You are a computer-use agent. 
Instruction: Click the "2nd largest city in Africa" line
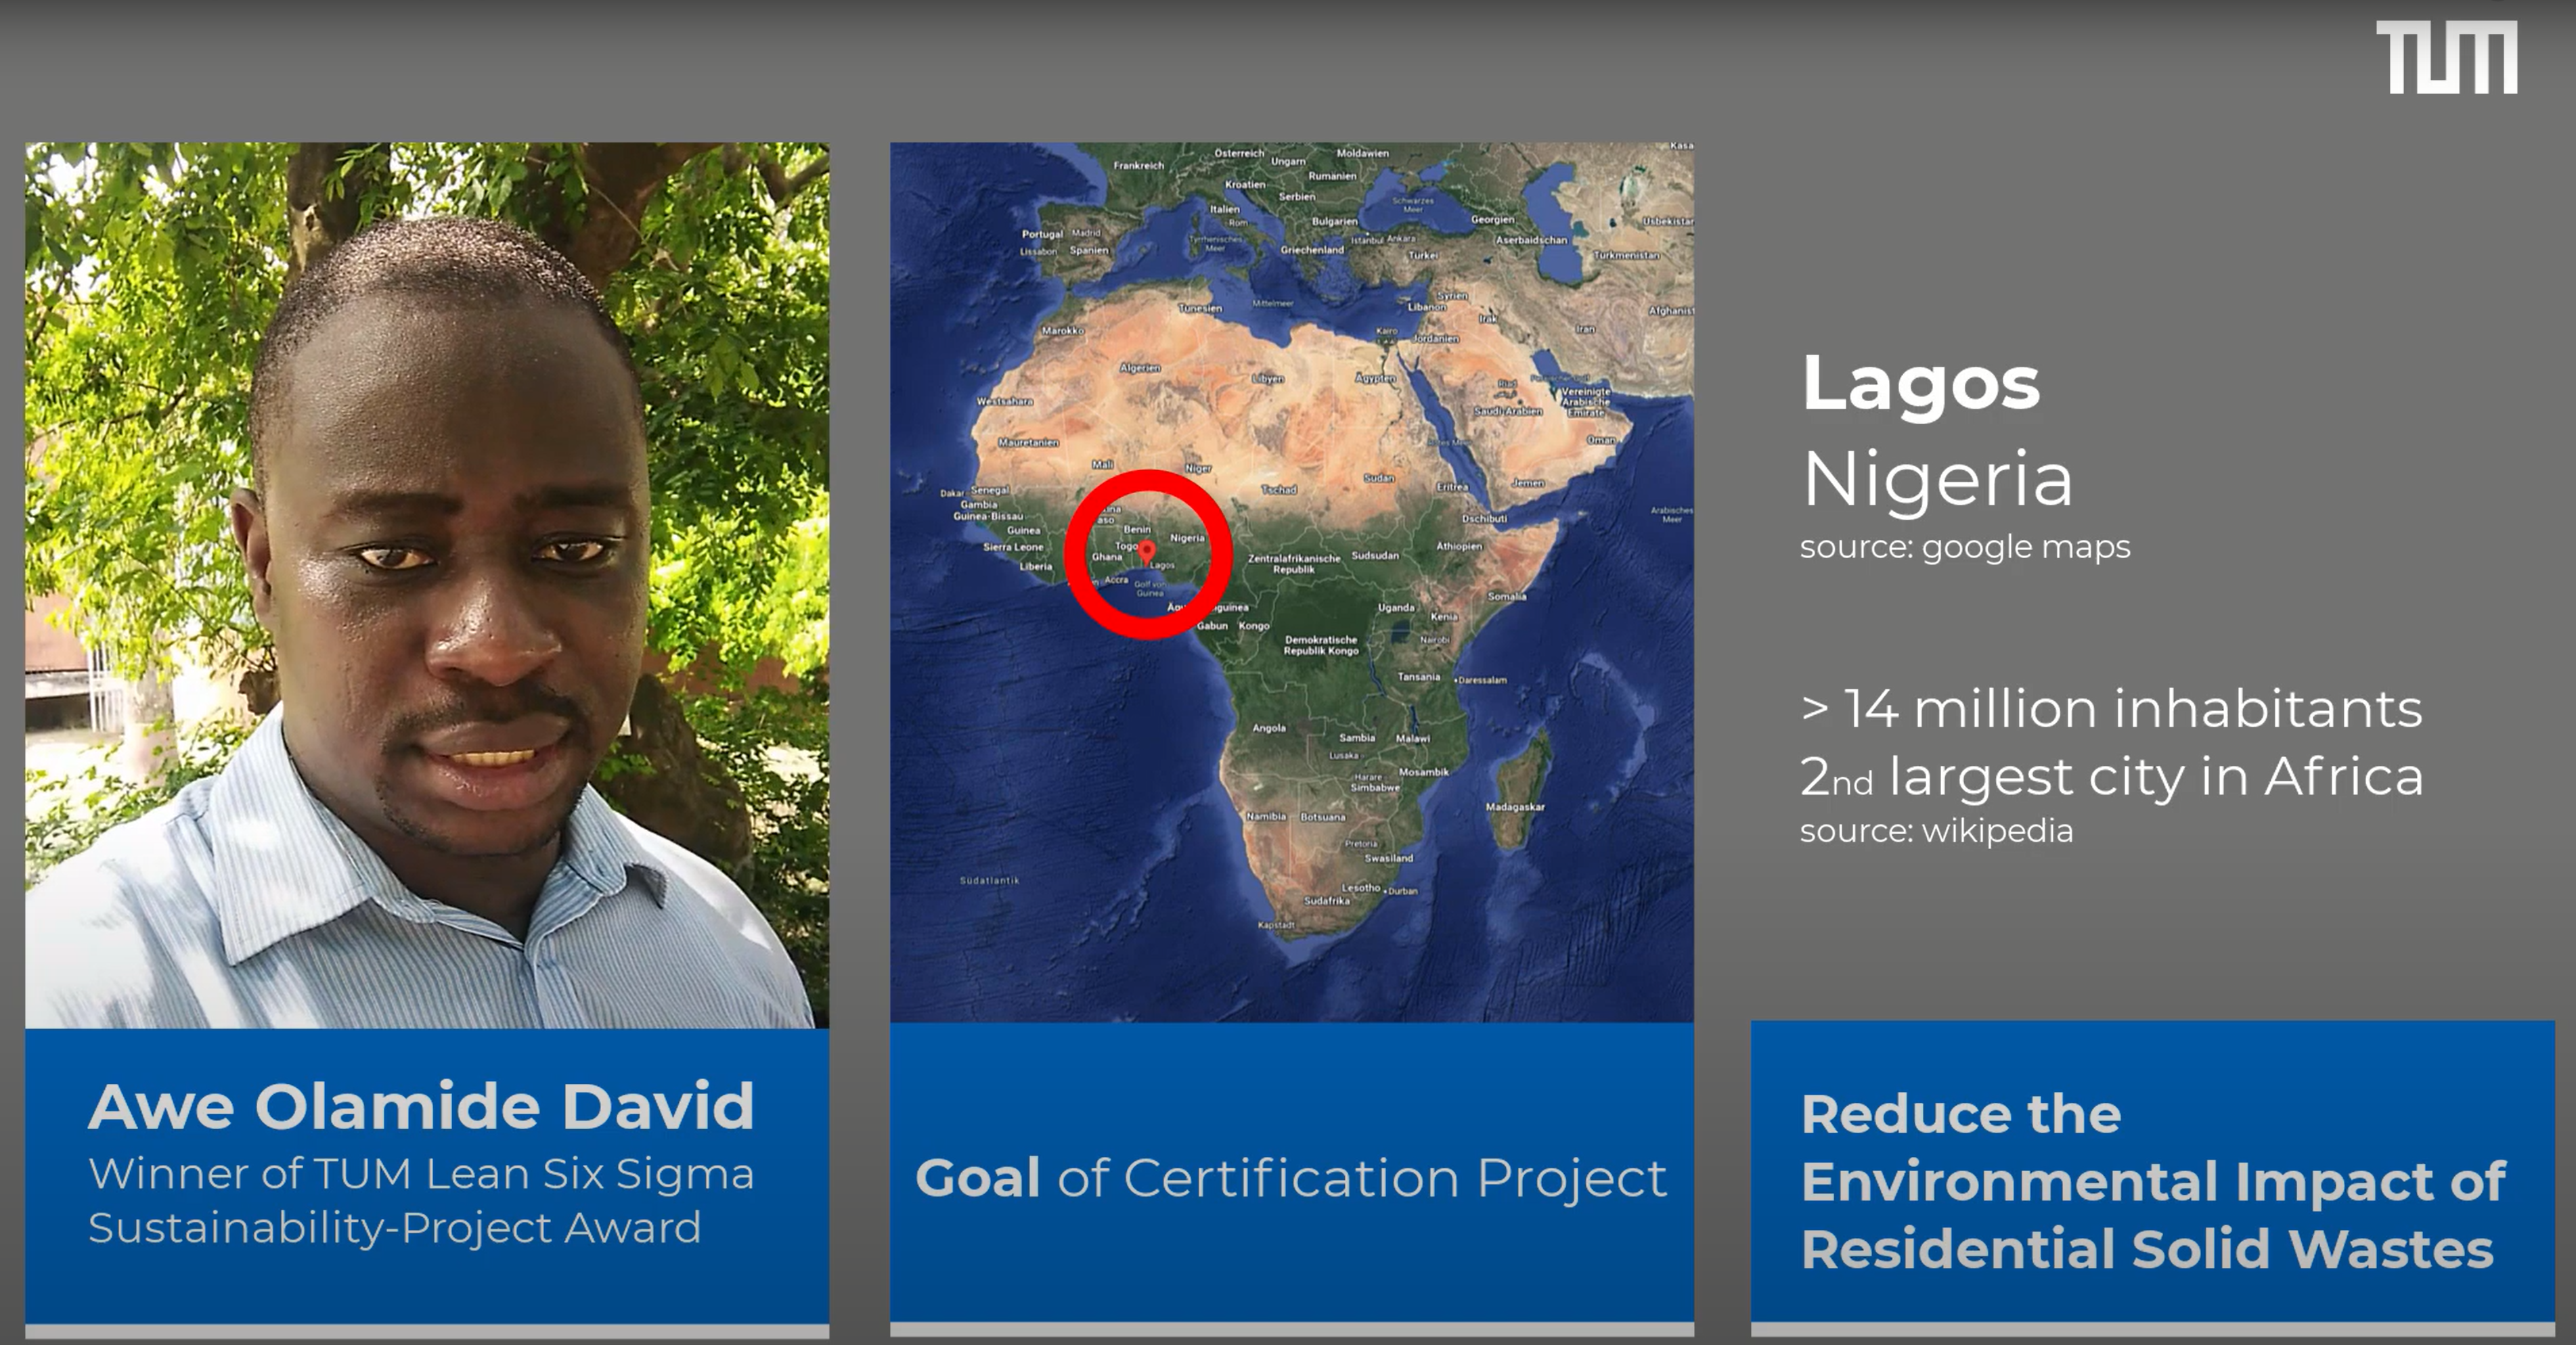click(2111, 777)
